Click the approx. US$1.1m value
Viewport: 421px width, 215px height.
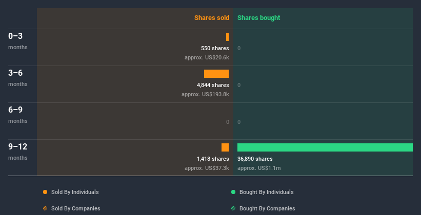coord(259,168)
